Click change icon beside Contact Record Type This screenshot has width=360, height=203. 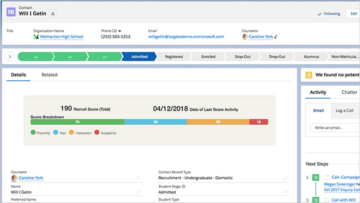pyautogui.click(x=285, y=178)
